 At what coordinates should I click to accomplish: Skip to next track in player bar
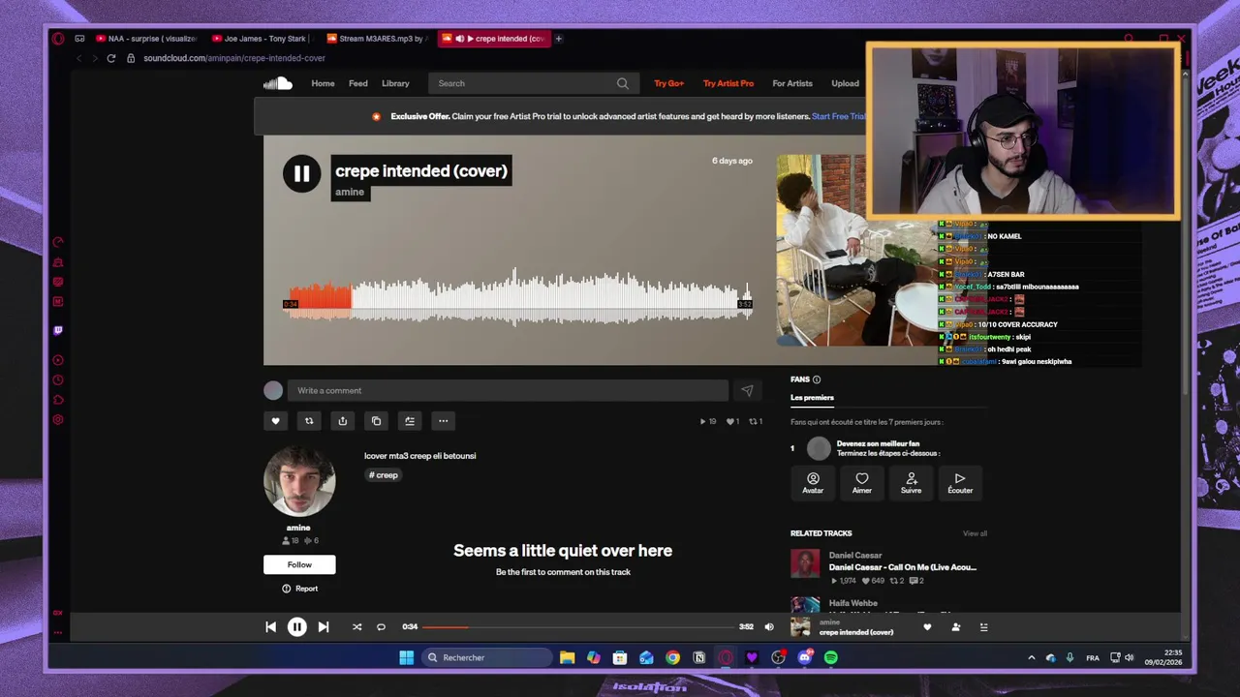[x=324, y=627]
